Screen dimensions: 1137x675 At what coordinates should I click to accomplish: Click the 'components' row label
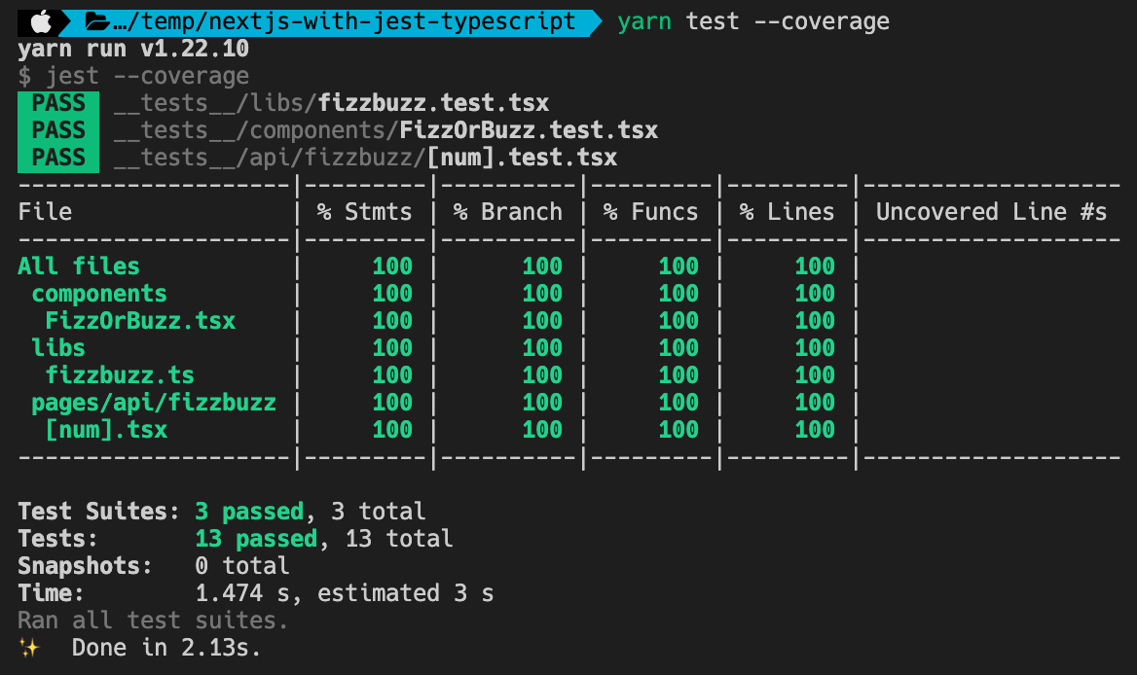pyautogui.click(x=99, y=294)
